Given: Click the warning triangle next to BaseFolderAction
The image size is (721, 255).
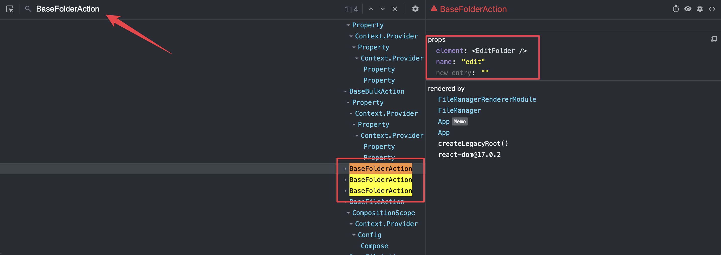Looking at the screenshot, I should 434,9.
